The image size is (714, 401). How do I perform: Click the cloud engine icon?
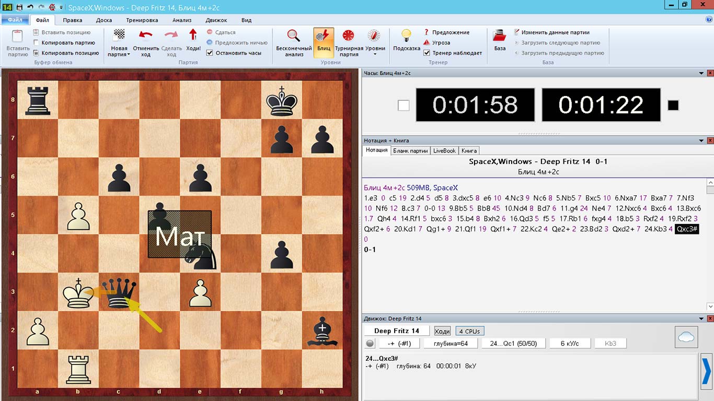(x=686, y=337)
